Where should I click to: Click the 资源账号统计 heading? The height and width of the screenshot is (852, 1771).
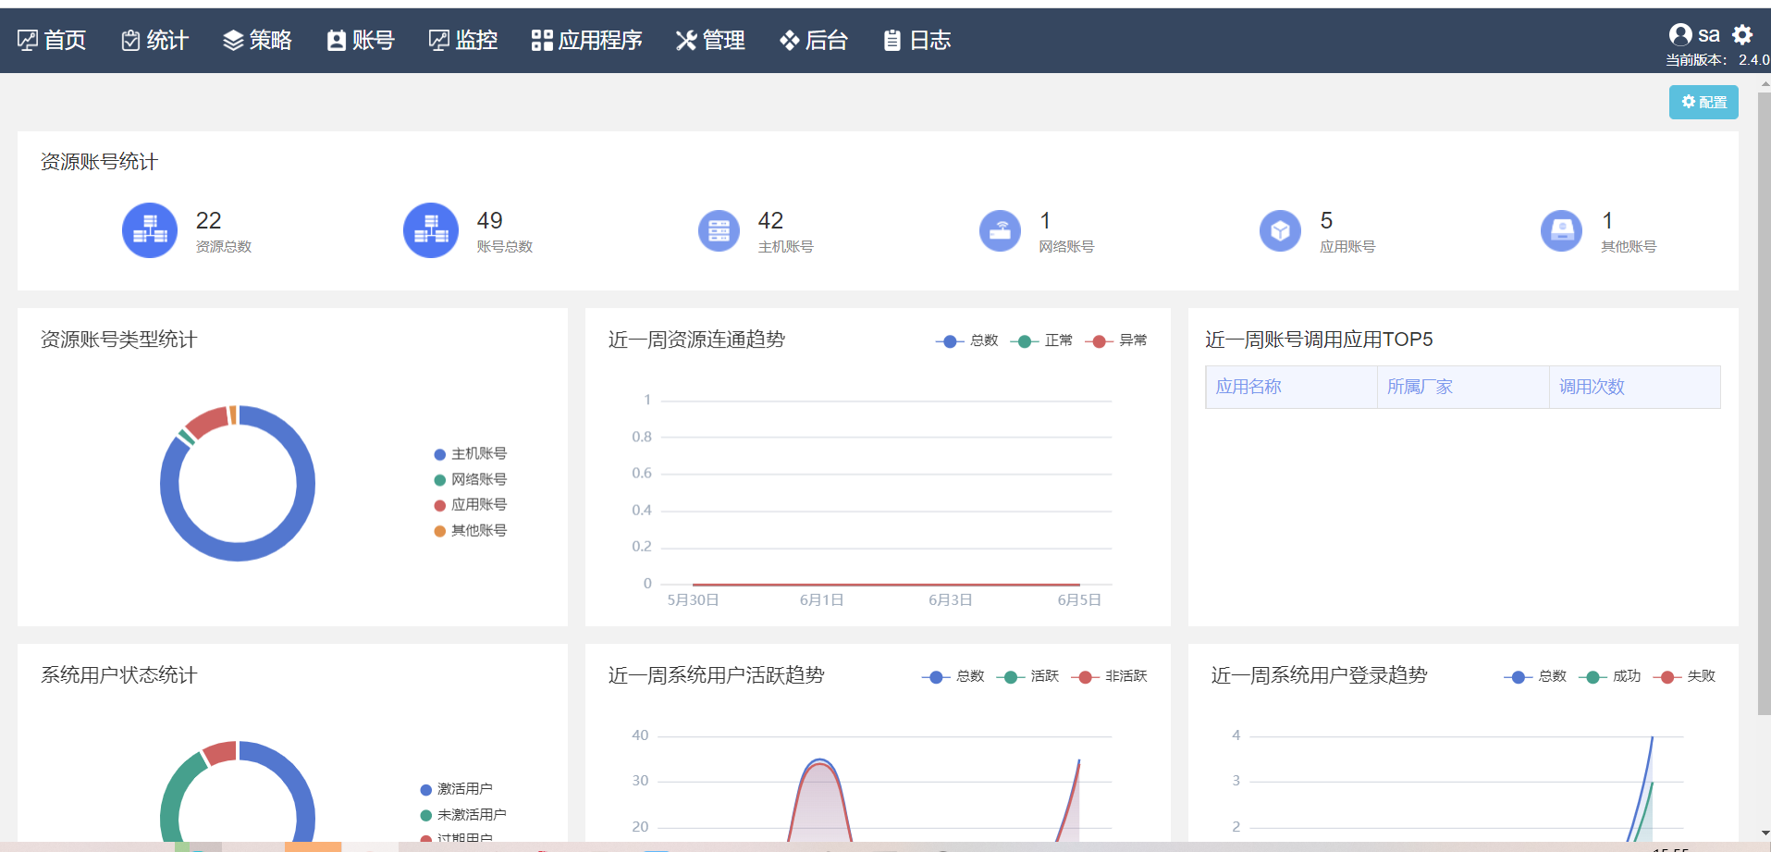click(x=99, y=162)
